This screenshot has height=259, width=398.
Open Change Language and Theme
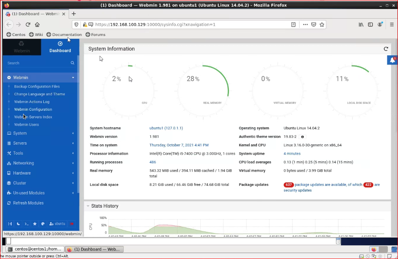coord(40,94)
